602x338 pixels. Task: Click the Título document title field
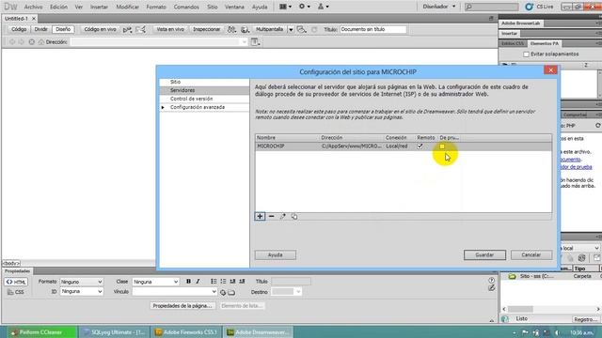pyautogui.click(x=372, y=29)
